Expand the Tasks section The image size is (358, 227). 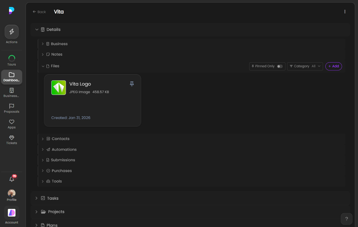(x=36, y=198)
